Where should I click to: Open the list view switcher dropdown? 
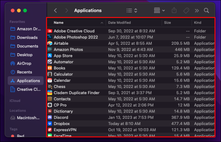point(132,11)
